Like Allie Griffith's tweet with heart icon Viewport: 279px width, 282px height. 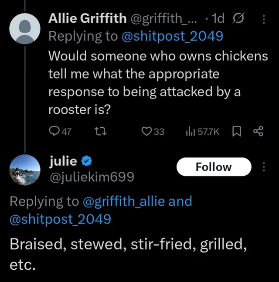click(x=153, y=132)
